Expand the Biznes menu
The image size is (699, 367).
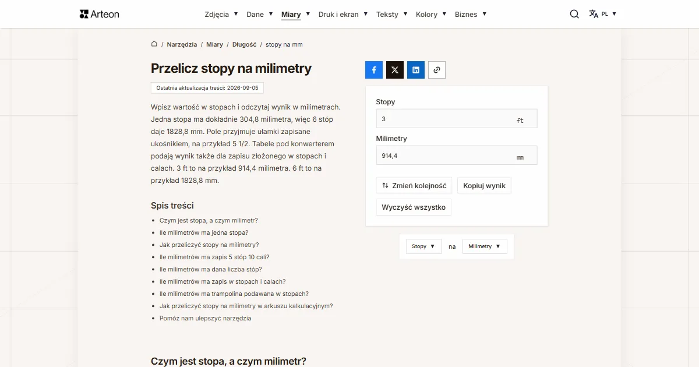coord(471,14)
